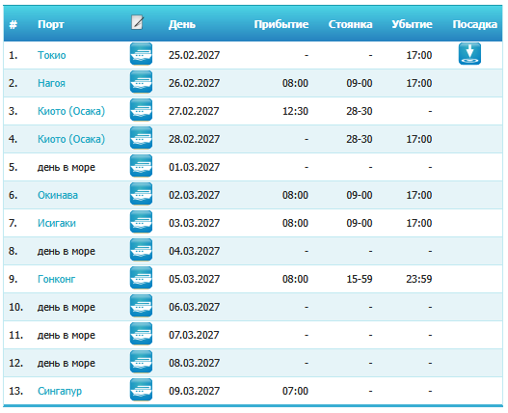Click the ship icon for sea day 04.03.2027
The width and height of the screenshot is (508, 413).
pos(141,250)
